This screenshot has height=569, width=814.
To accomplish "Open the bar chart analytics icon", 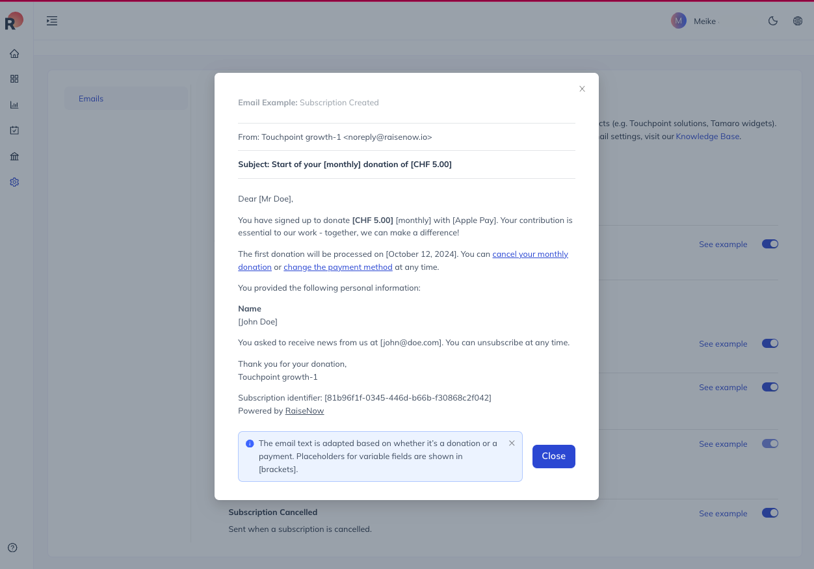I will pyautogui.click(x=14, y=105).
